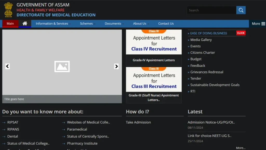Open the Class IV Recruitment appointment letters thumbnail

154,42
